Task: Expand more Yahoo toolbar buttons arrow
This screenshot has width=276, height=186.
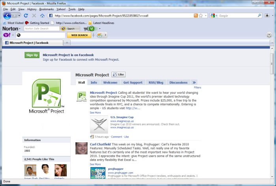Action: click(x=105, y=35)
